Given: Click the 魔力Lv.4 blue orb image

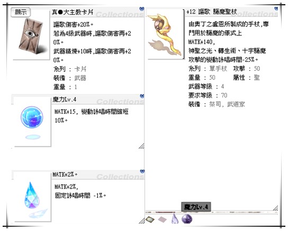Looking at the screenshot, I should [32, 117].
